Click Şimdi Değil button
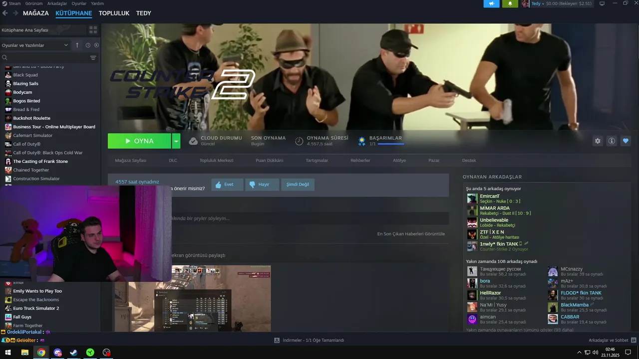 [298, 184]
